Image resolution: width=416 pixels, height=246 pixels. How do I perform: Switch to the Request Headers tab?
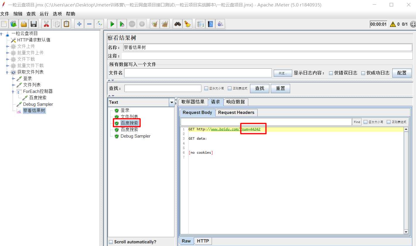click(236, 112)
